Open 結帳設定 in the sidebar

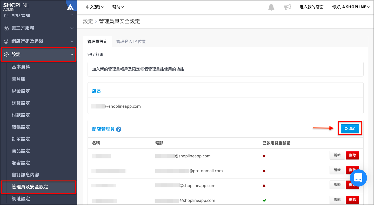[x=21, y=127]
